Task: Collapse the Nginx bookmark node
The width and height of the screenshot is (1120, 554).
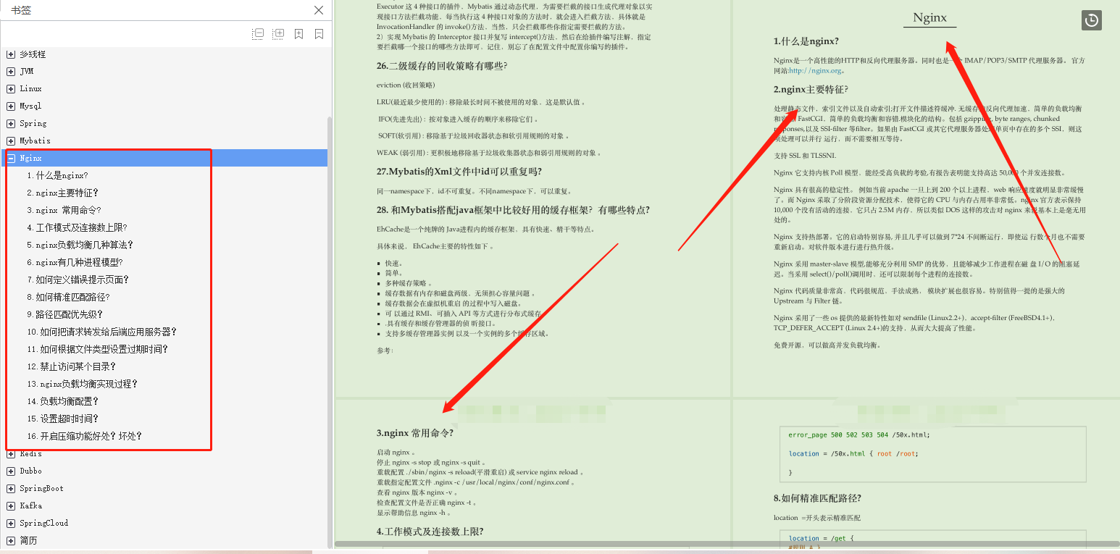Action: 11,158
